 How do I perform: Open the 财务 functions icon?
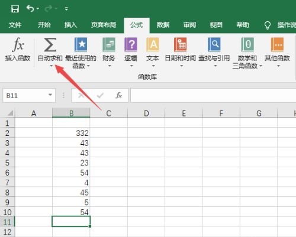109,45
